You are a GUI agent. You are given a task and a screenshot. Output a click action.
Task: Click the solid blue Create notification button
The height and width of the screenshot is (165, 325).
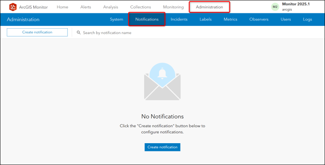(162, 147)
